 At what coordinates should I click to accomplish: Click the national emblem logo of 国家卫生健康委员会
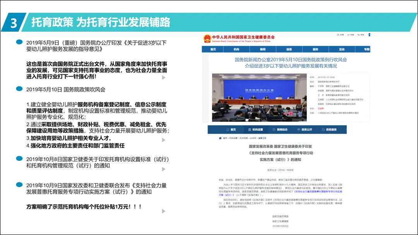[207, 39]
